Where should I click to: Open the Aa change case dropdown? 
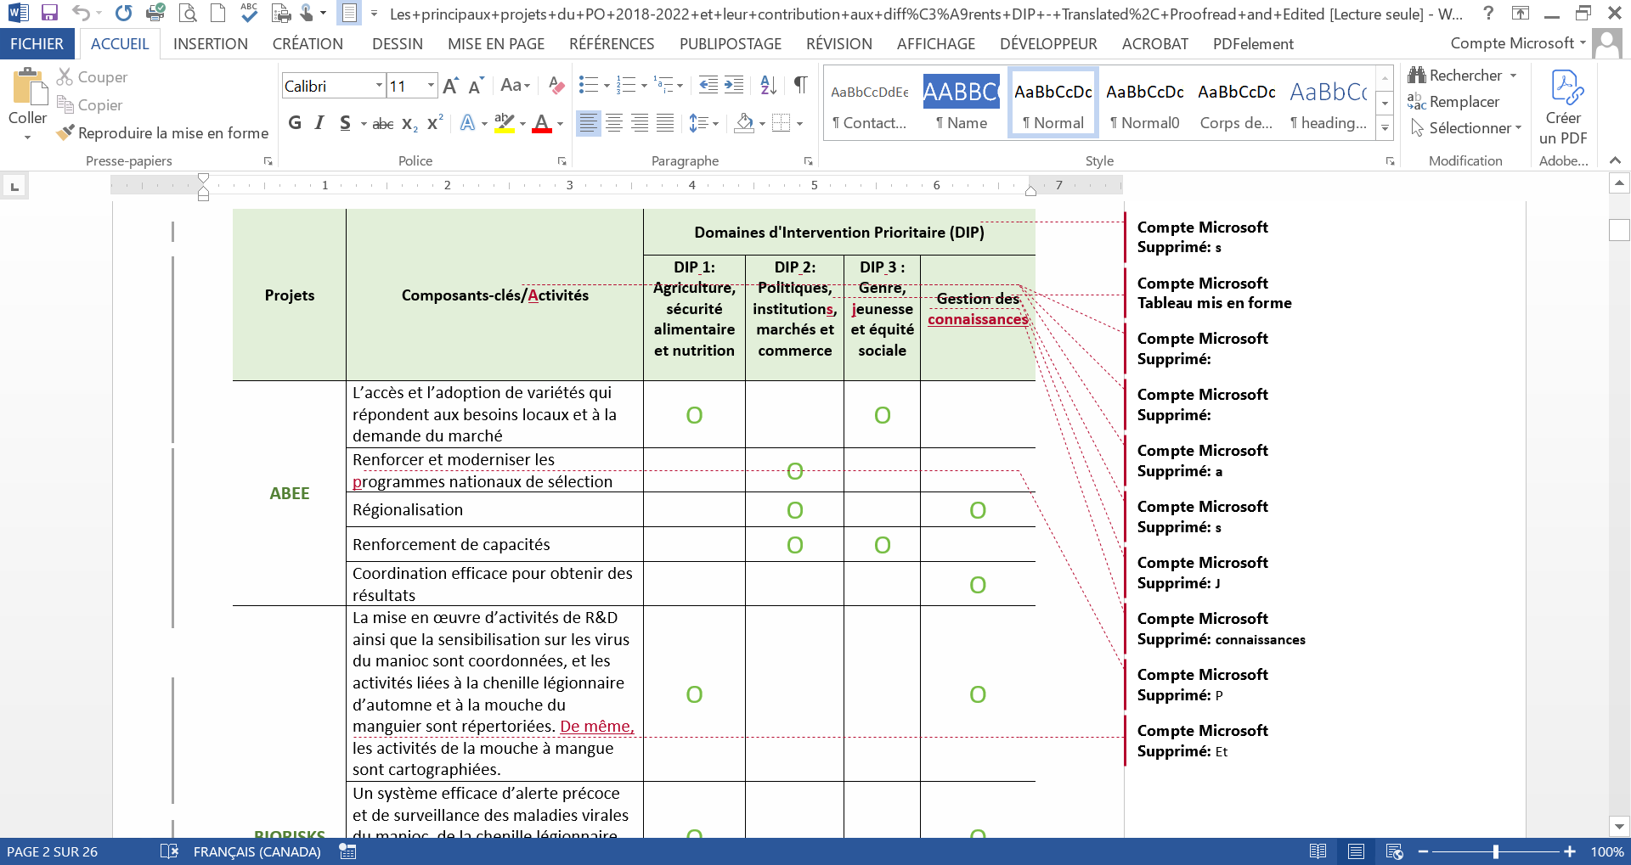(x=515, y=85)
